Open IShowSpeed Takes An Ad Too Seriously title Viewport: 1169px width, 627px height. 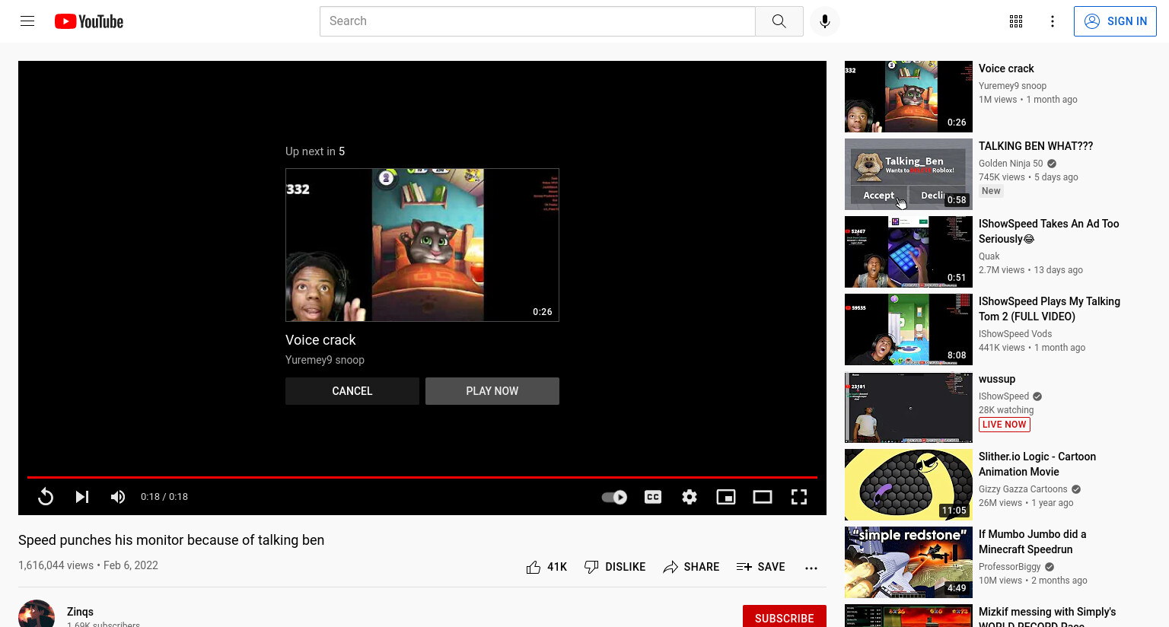(1049, 231)
